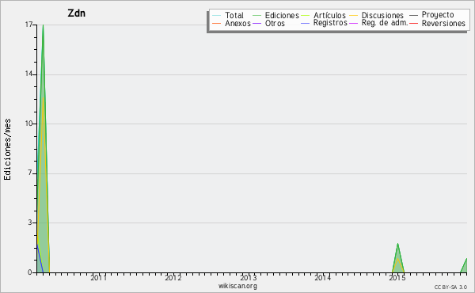
Task: Click the blue line descending near the origin
Action: [40, 257]
